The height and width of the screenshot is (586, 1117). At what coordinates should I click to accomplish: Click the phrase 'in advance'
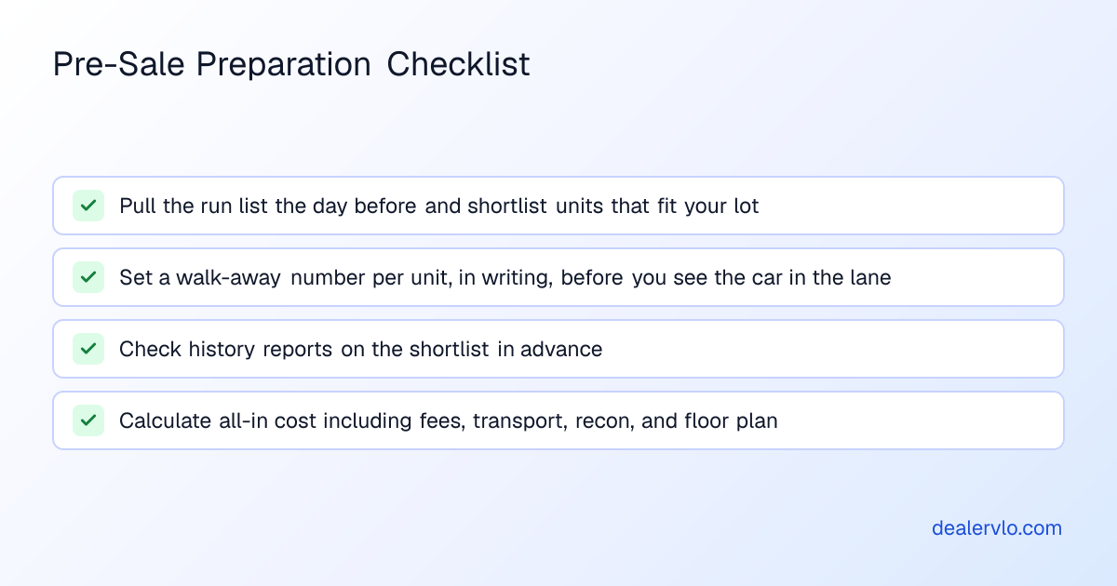coord(550,349)
